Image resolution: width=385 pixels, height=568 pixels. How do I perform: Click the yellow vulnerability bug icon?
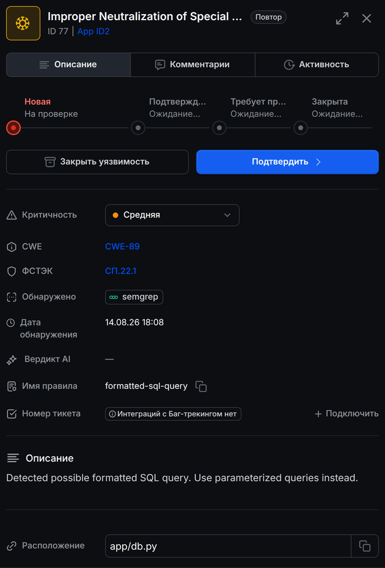point(23,23)
